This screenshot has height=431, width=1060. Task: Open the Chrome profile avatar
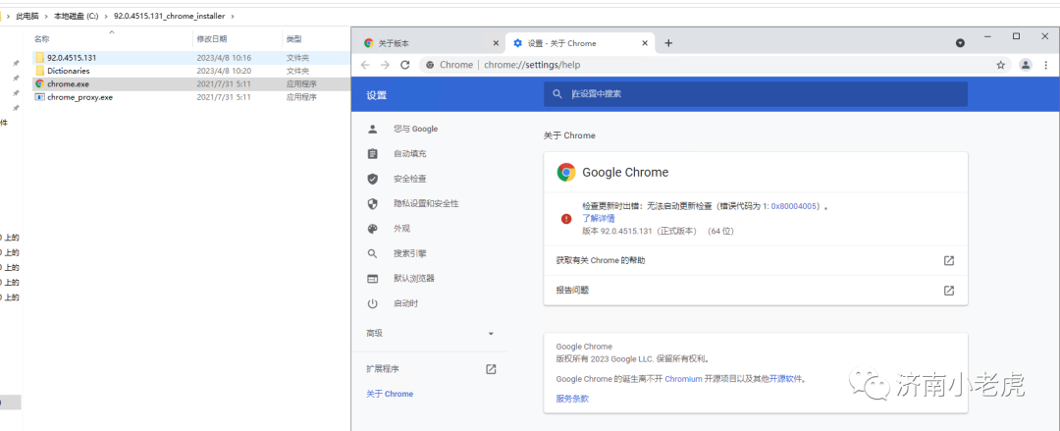coord(1026,65)
